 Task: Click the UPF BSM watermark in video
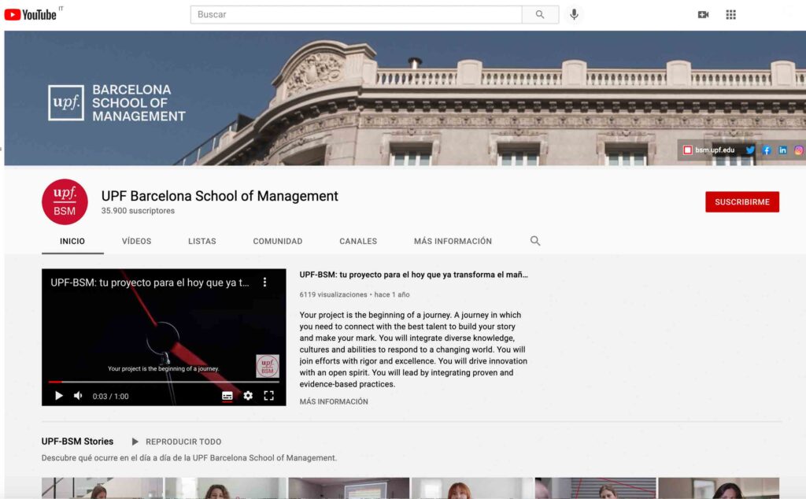[268, 366]
